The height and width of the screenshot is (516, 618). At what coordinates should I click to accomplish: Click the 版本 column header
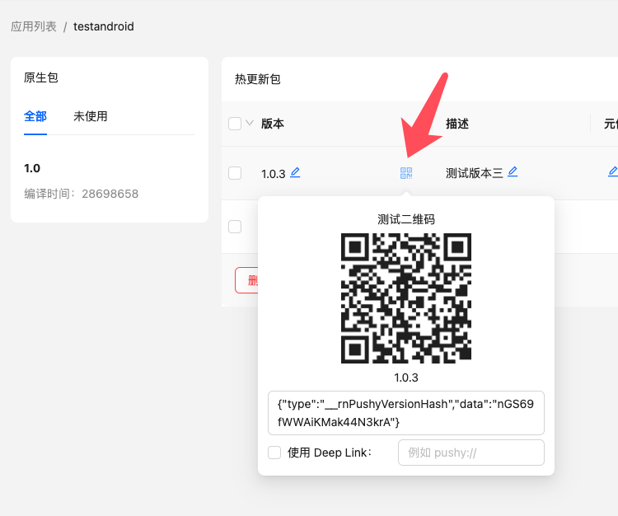tap(273, 124)
